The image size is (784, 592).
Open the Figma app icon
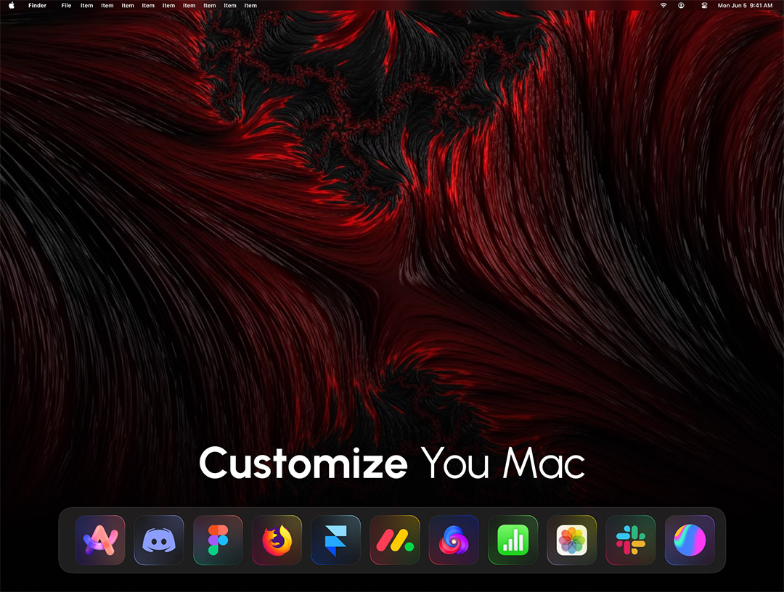tap(218, 540)
